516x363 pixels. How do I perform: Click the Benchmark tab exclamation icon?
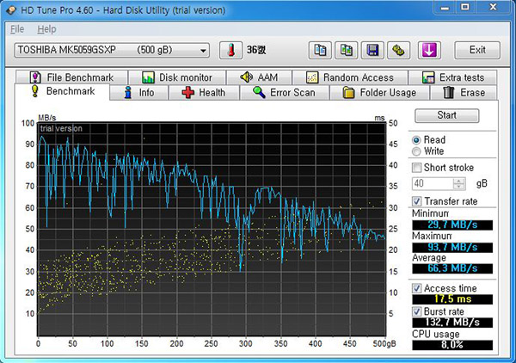pyautogui.click(x=34, y=91)
